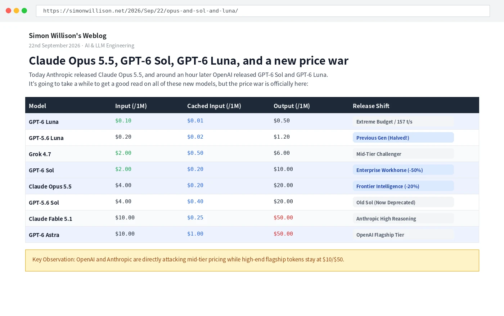Image resolution: width=504 pixels, height=316 pixels.
Task: Click the Model column header
Action: 37,106
